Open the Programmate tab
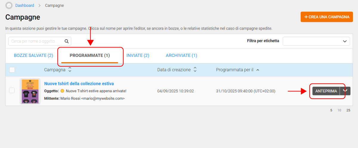This screenshot has width=358, height=148. pyautogui.click(x=90, y=56)
